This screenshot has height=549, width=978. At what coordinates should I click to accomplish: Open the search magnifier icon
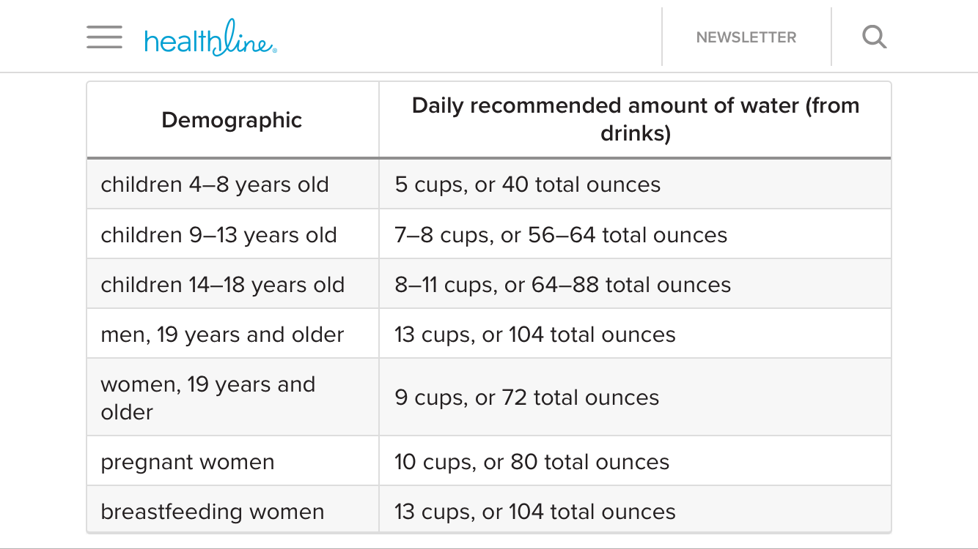pyautogui.click(x=874, y=37)
